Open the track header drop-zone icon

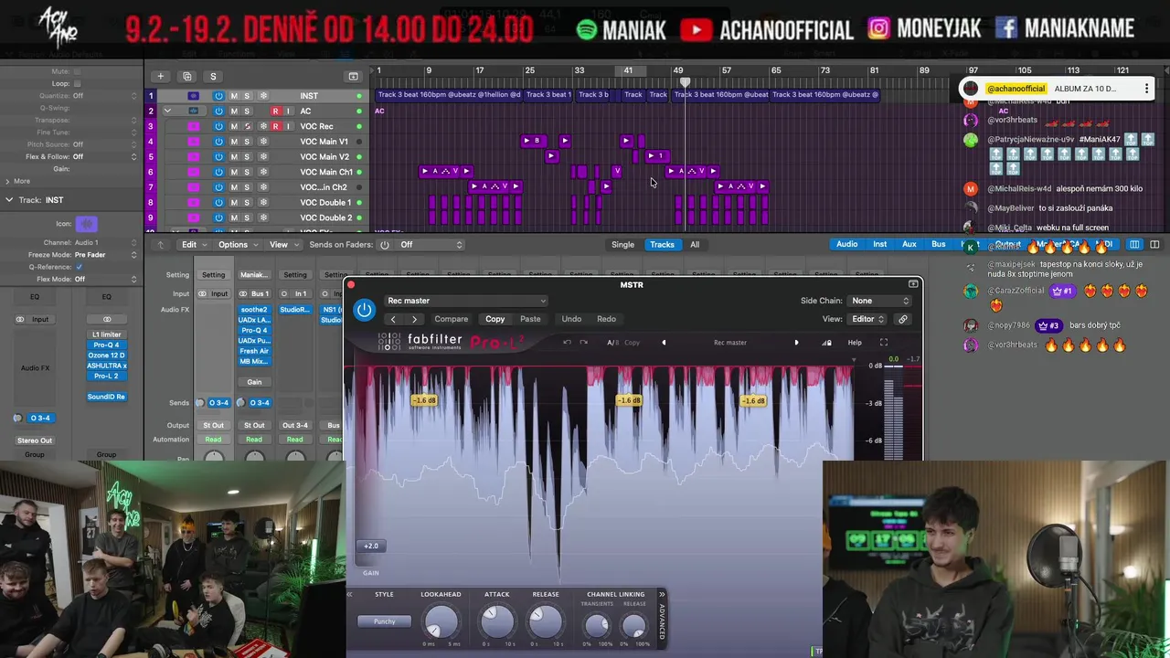(353, 77)
